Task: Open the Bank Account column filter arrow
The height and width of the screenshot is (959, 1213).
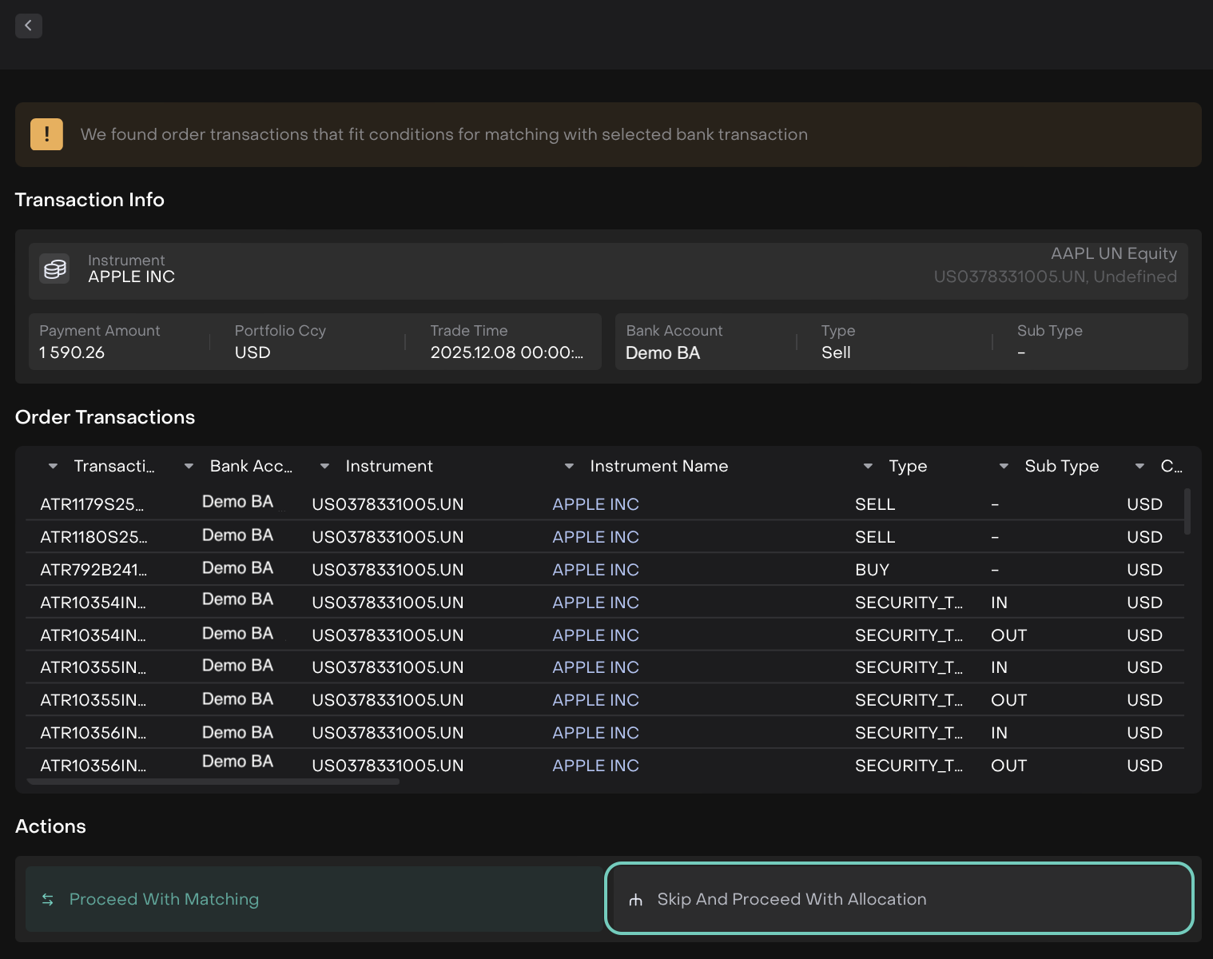Action: tap(189, 466)
